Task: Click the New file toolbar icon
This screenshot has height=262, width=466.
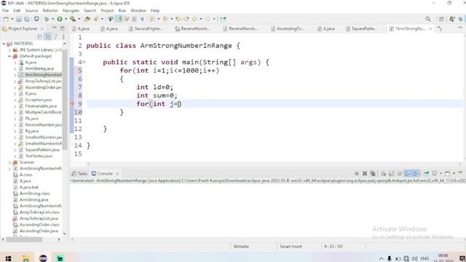Action: (6, 19)
